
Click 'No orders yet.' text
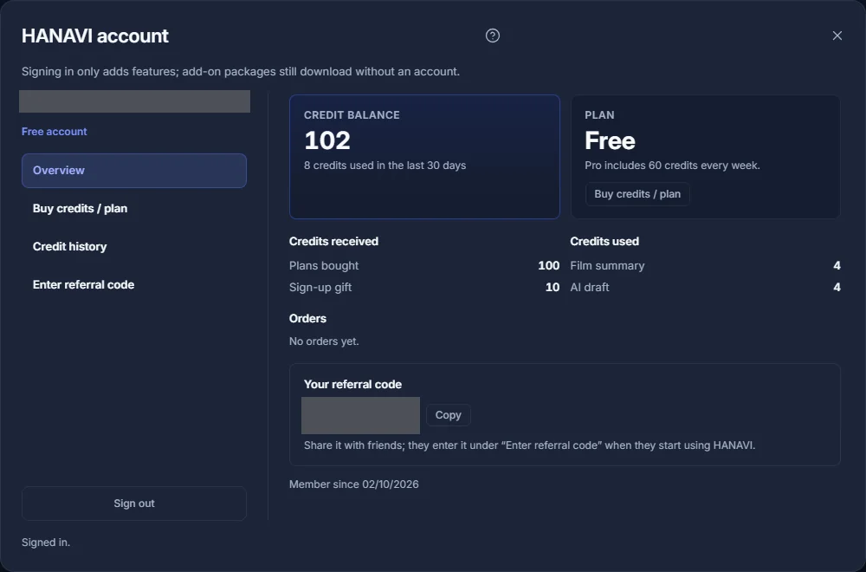click(x=324, y=341)
